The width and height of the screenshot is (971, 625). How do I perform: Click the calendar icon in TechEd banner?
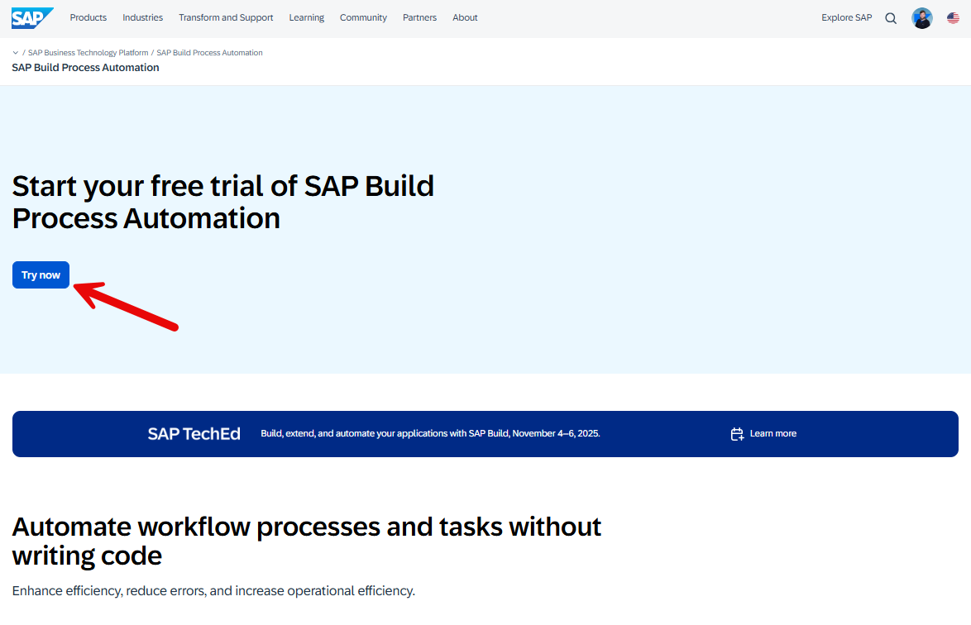[737, 434]
